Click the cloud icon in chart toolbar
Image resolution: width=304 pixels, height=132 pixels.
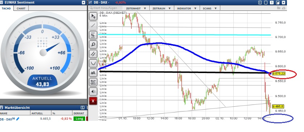pos(284,8)
